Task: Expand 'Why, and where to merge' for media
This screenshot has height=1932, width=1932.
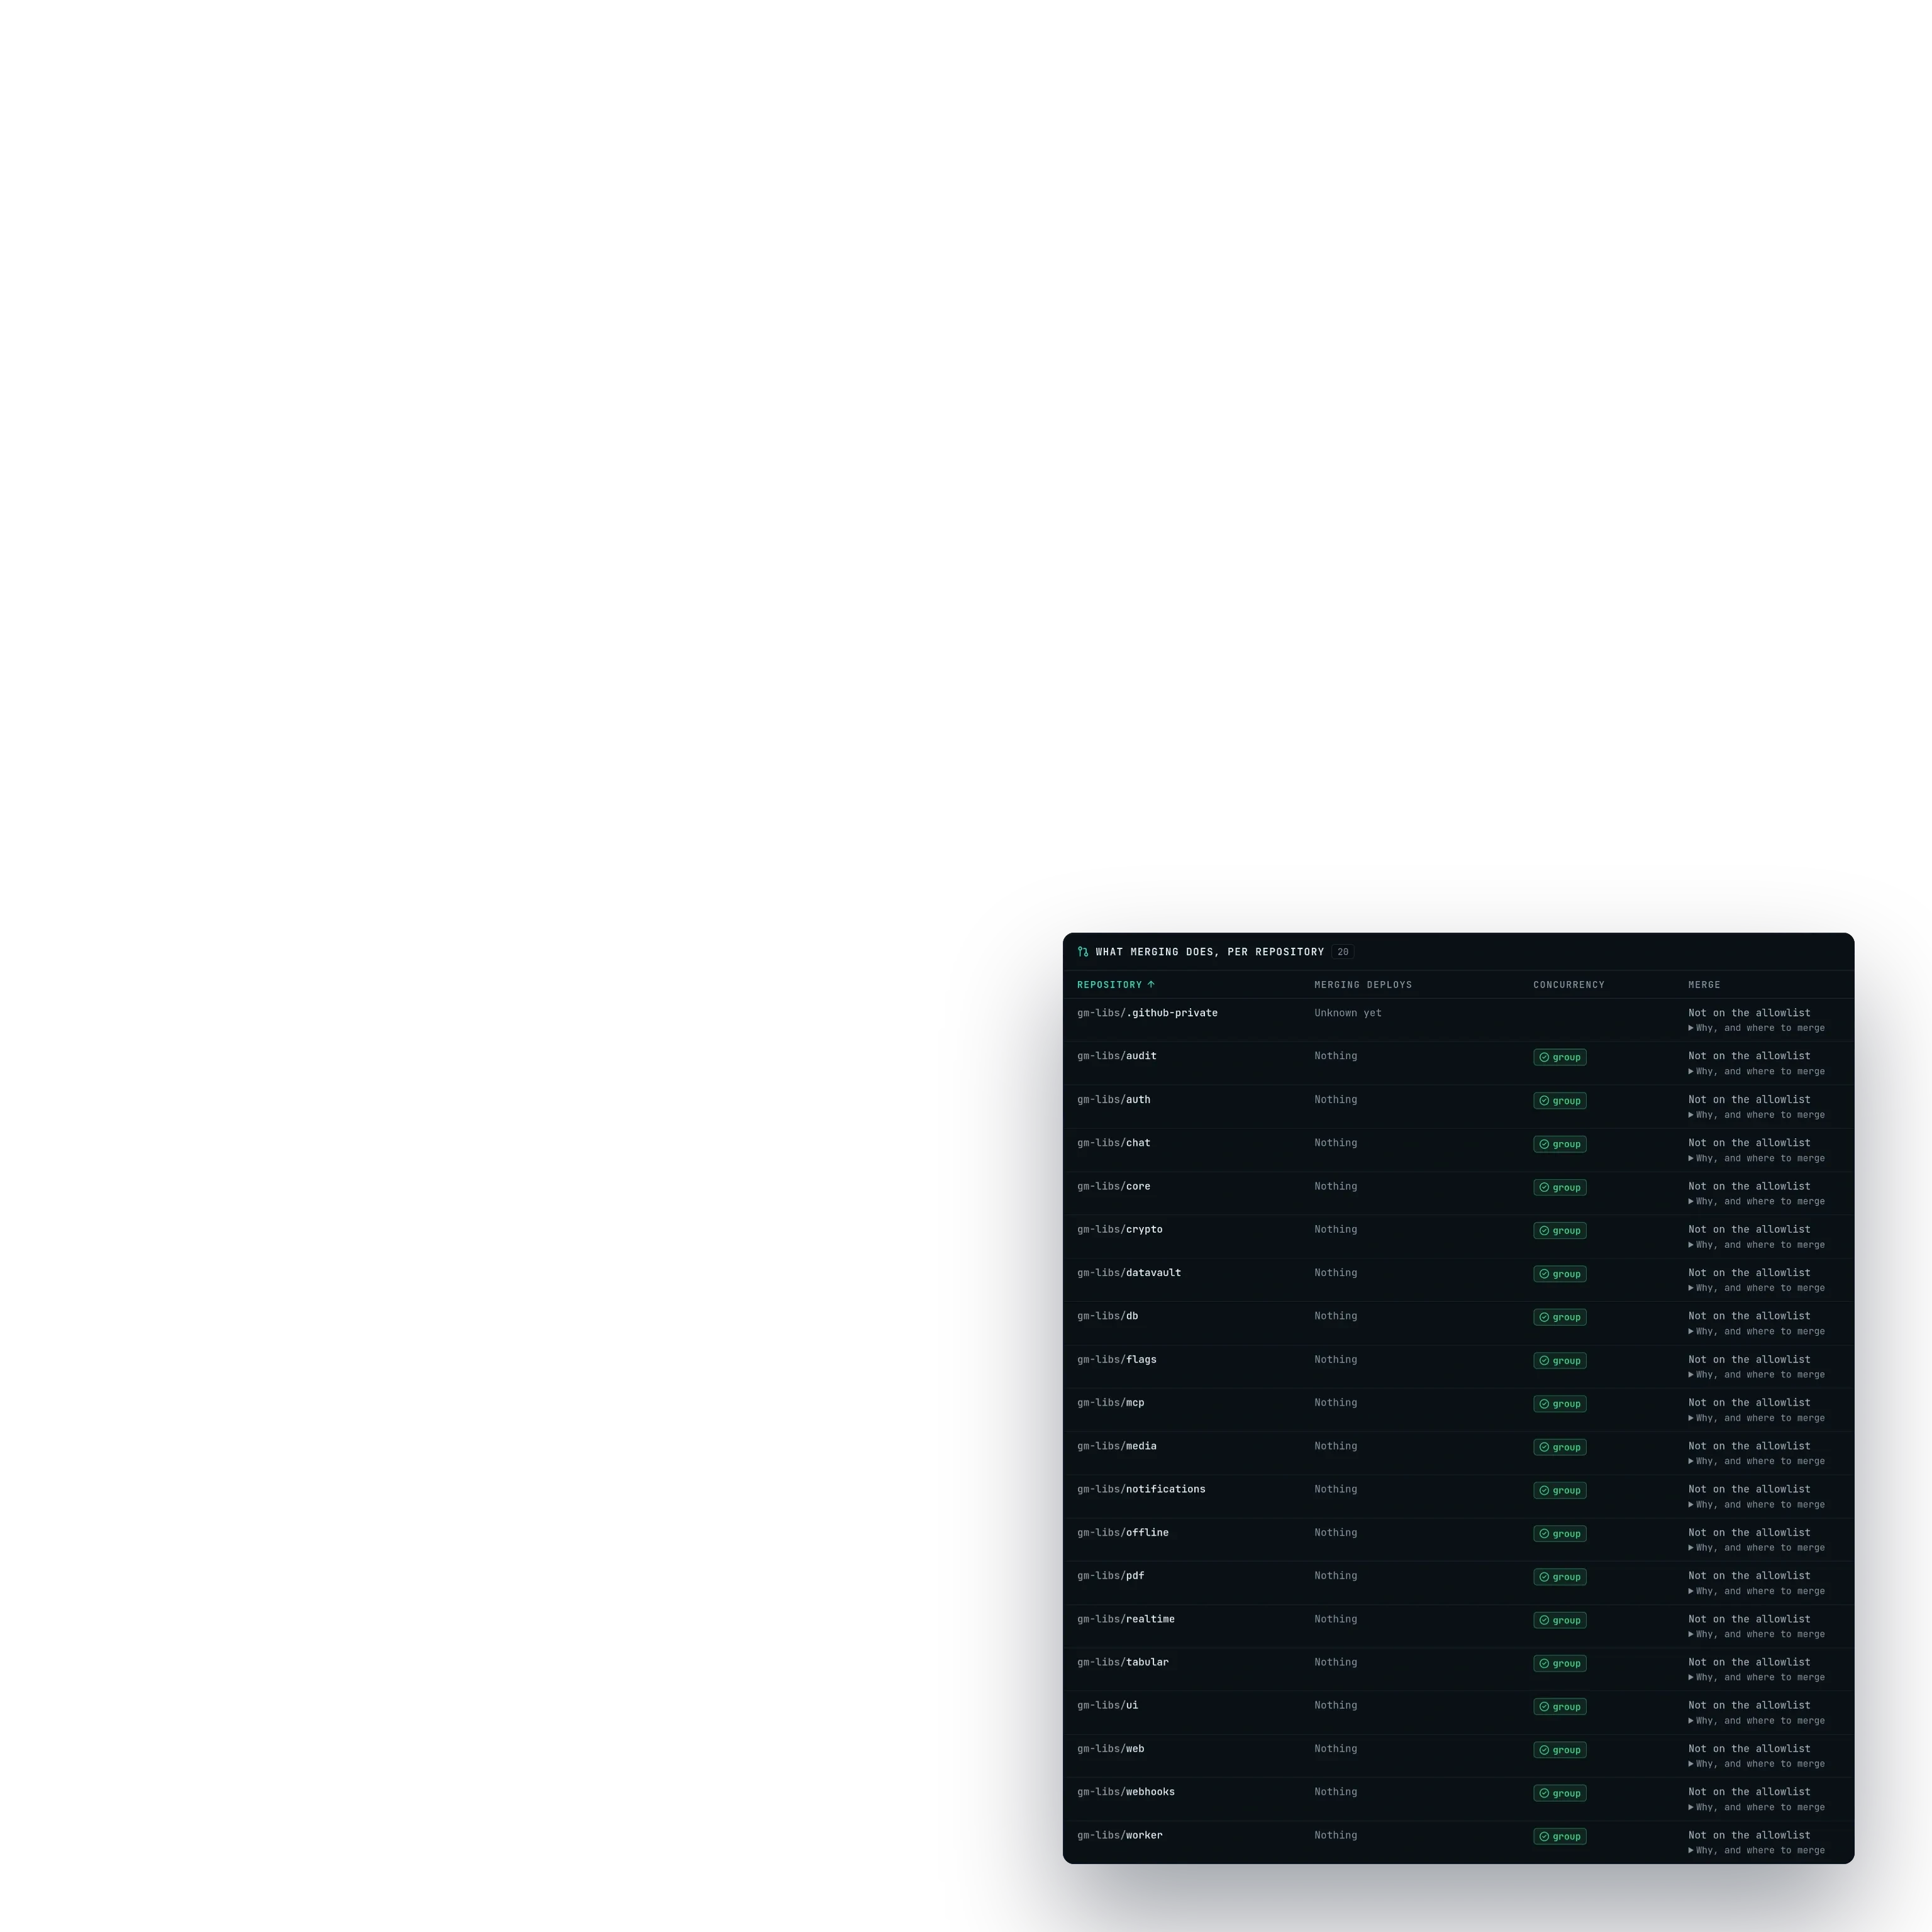Action: [1756, 1461]
